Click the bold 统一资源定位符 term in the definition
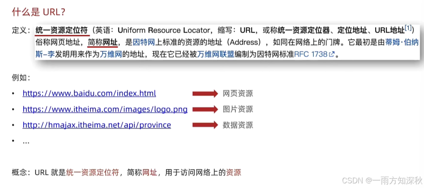Viewport: 424px width, 188px height. pos(61,30)
